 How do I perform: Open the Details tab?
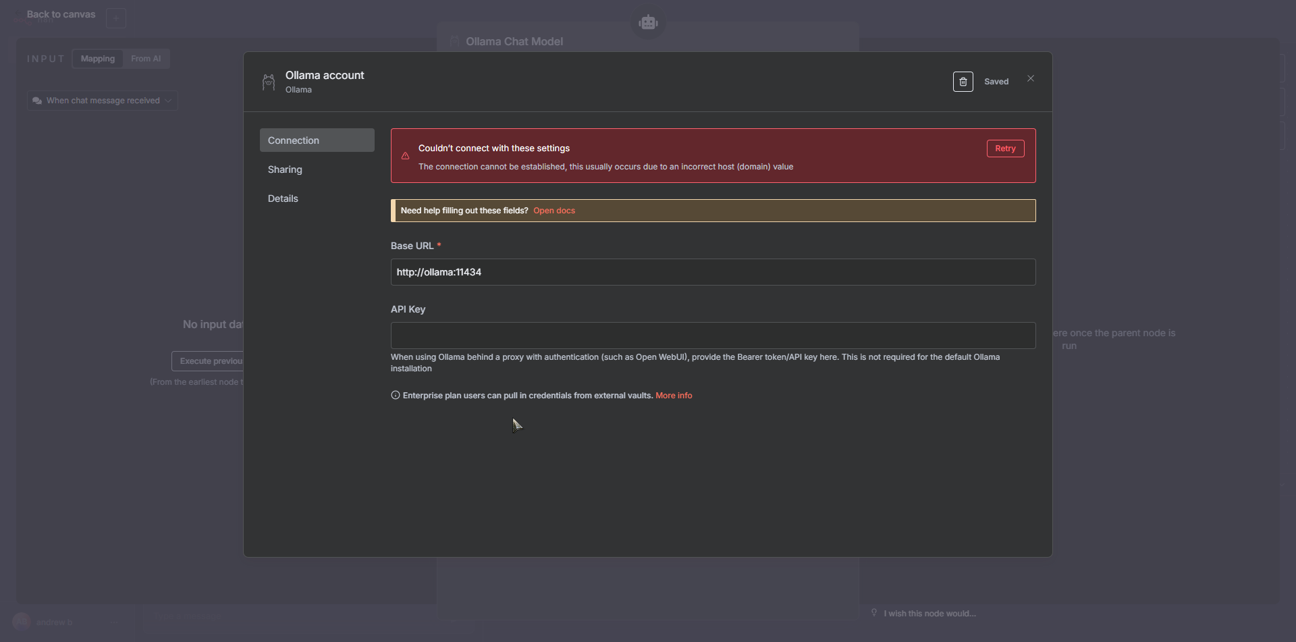(317, 198)
